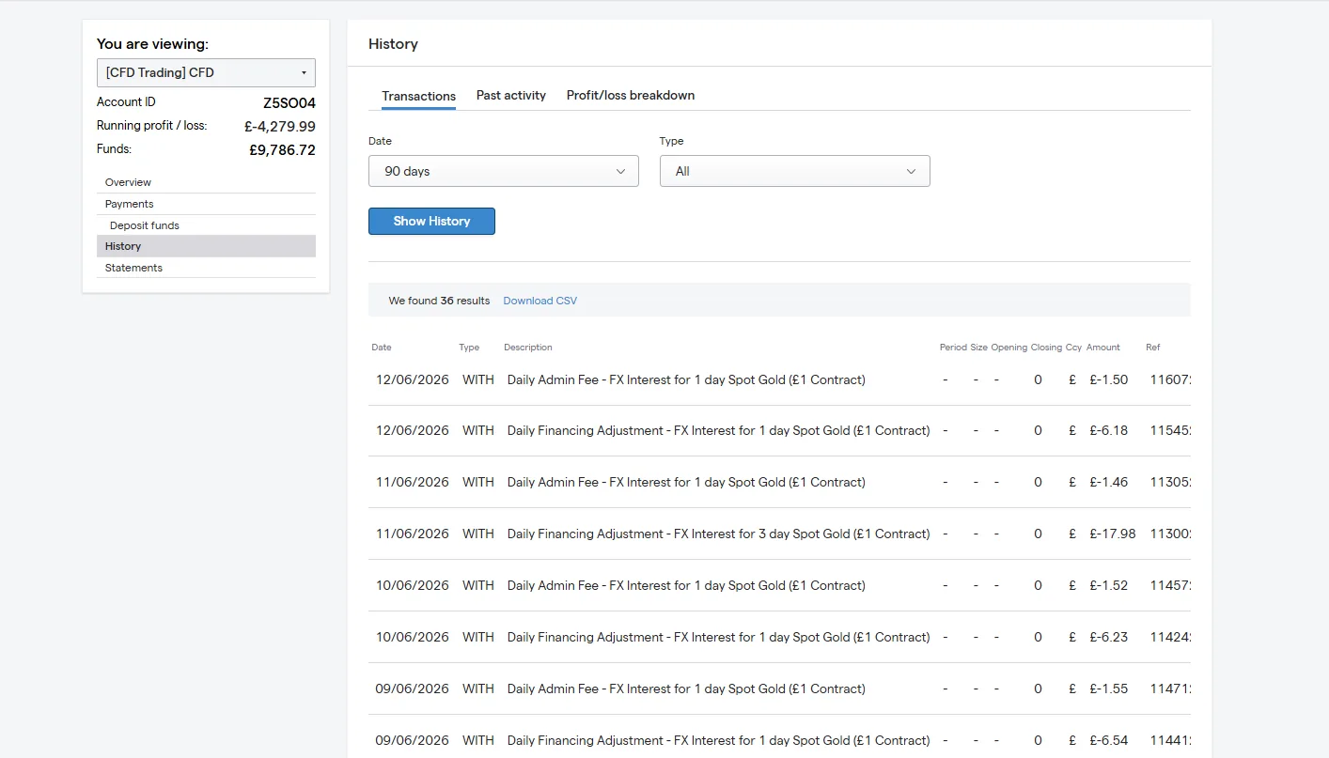The image size is (1329, 758).
Task: Click the Amount column header
Action: (x=1103, y=348)
